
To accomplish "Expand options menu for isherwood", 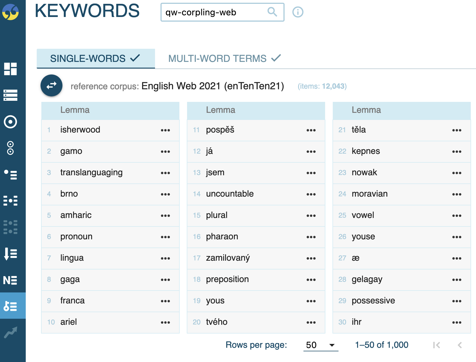I will [165, 130].
